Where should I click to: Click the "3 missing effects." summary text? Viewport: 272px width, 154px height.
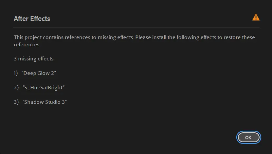(34, 59)
